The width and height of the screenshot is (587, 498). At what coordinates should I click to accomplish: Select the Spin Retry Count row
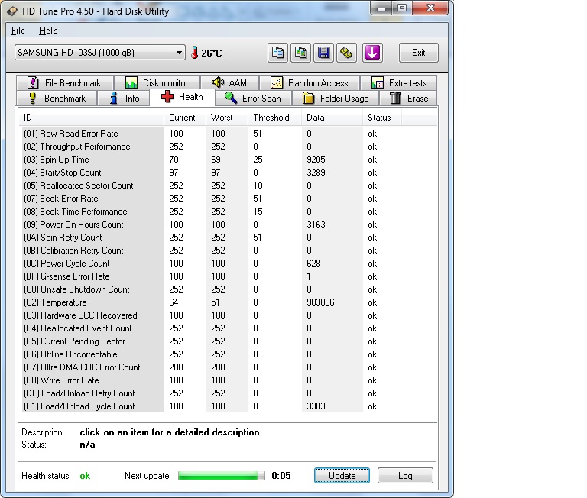[x=211, y=238]
